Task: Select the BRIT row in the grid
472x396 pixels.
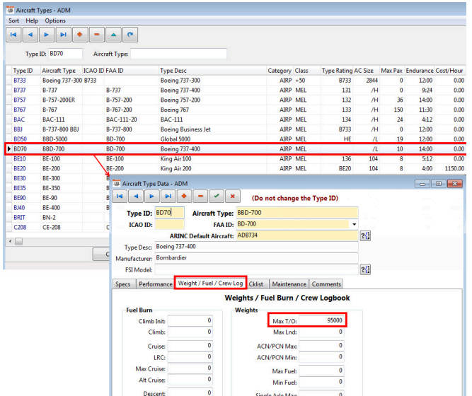Action: coord(57,218)
